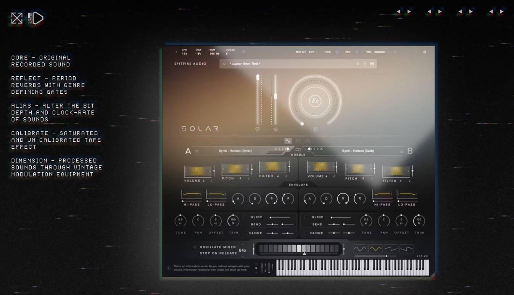Click the Sound A GLIDE slider
The image size is (514, 295).
280,217
